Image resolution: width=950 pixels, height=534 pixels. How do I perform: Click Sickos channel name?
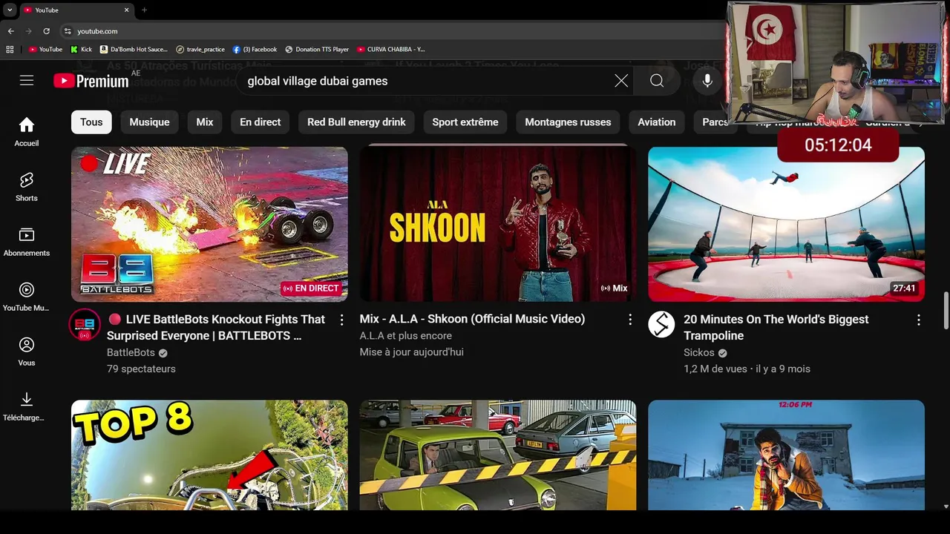pos(698,352)
